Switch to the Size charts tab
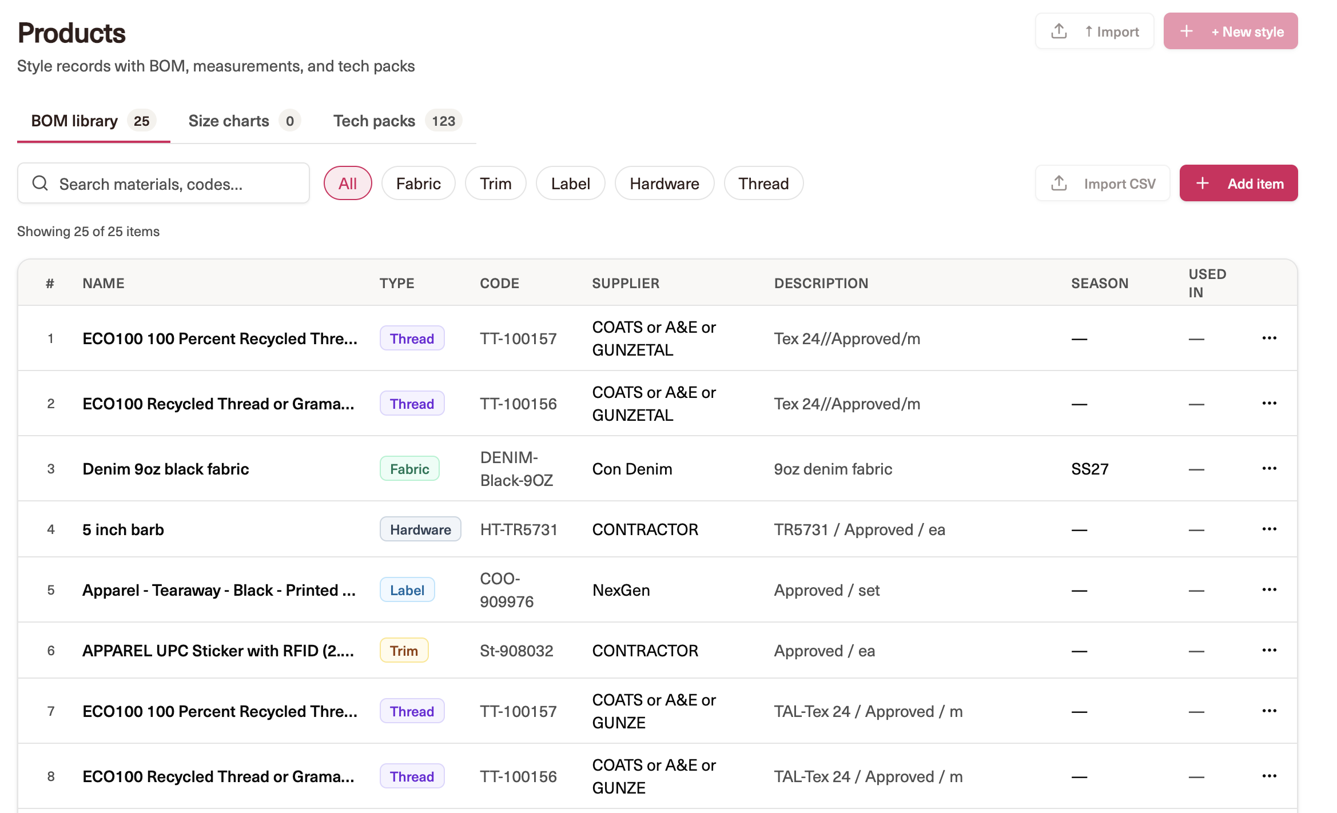 pos(244,121)
